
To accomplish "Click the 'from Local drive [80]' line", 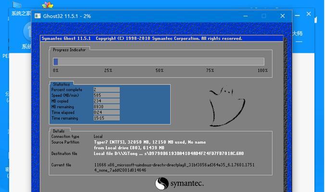I will tap(129, 148).
